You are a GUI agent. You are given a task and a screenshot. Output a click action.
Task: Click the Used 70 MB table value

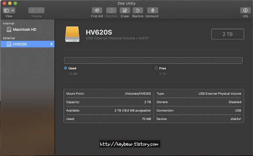click(x=146, y=119)
